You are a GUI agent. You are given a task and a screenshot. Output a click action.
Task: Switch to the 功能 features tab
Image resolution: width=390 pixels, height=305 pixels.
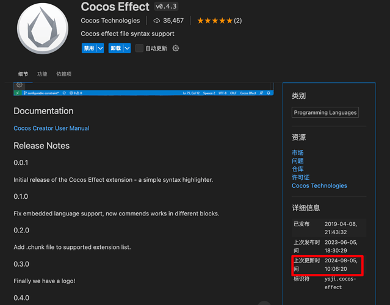coord(42,74)
